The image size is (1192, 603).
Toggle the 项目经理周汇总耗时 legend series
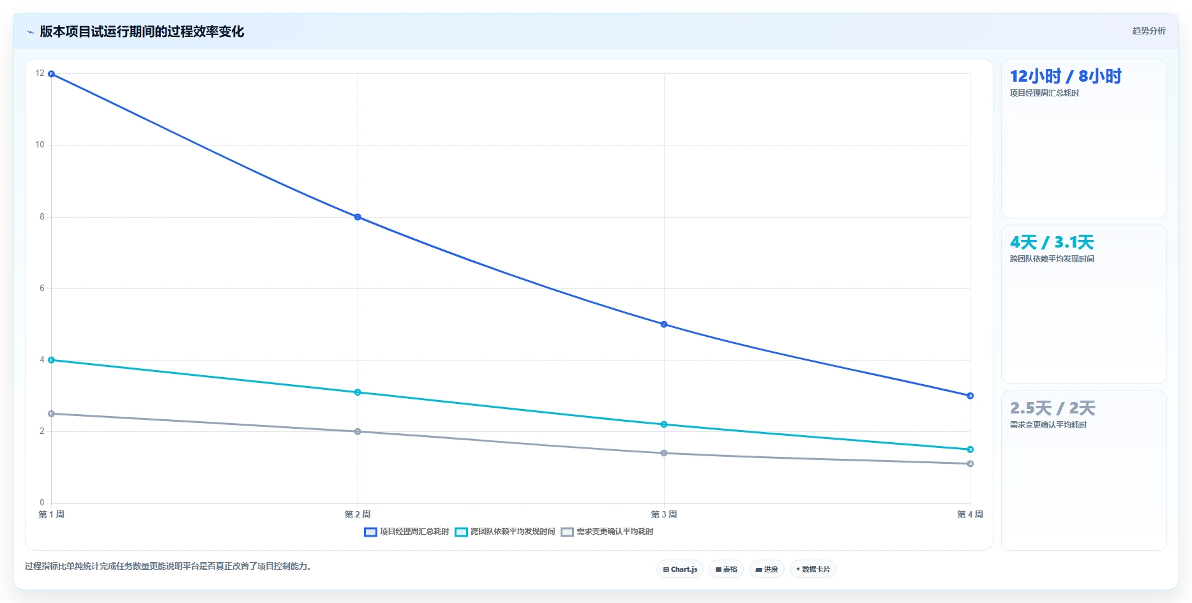407,532
